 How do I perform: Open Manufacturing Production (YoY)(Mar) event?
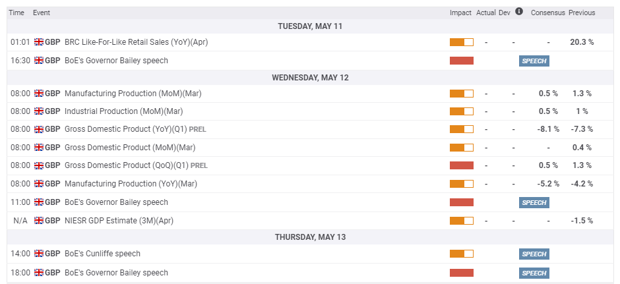pyautogui.click(x=131, y=184)
